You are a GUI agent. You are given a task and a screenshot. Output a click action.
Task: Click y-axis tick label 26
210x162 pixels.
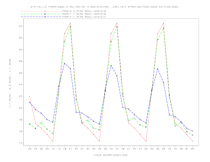[x=20, y=73]
